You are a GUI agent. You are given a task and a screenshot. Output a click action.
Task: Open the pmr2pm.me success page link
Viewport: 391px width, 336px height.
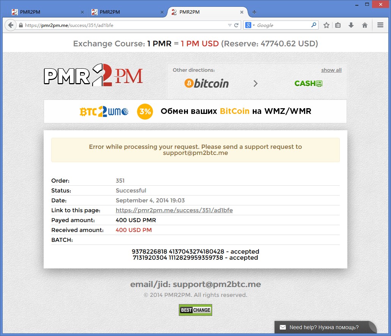click(x=174, y=210)
